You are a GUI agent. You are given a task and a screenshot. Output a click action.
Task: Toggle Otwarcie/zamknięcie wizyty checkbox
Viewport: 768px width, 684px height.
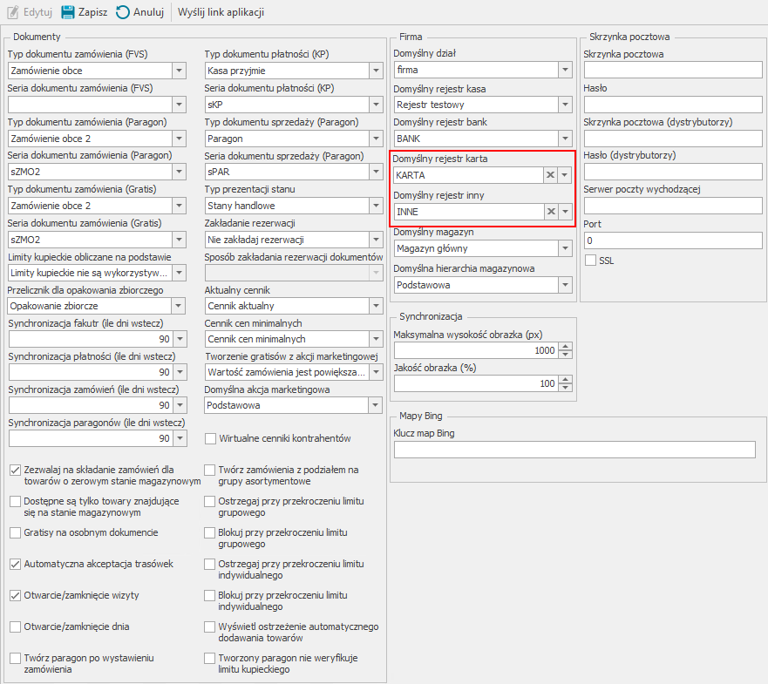click(15, 595)
